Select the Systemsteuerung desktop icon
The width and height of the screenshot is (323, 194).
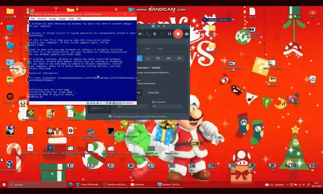tap(10, 64)
